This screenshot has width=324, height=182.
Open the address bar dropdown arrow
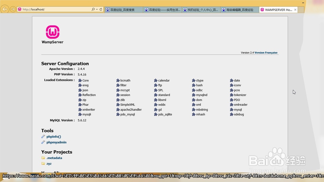tap(97, 9)
